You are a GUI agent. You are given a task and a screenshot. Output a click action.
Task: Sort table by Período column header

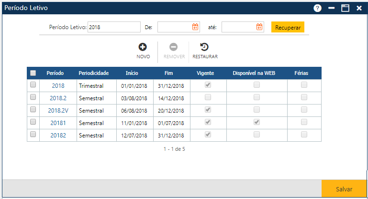[55, 73]
